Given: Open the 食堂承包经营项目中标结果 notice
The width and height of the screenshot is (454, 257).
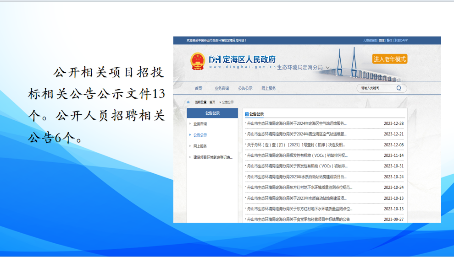Looking at the screenshot, I should pyautogui.click(x=298, y=220).
